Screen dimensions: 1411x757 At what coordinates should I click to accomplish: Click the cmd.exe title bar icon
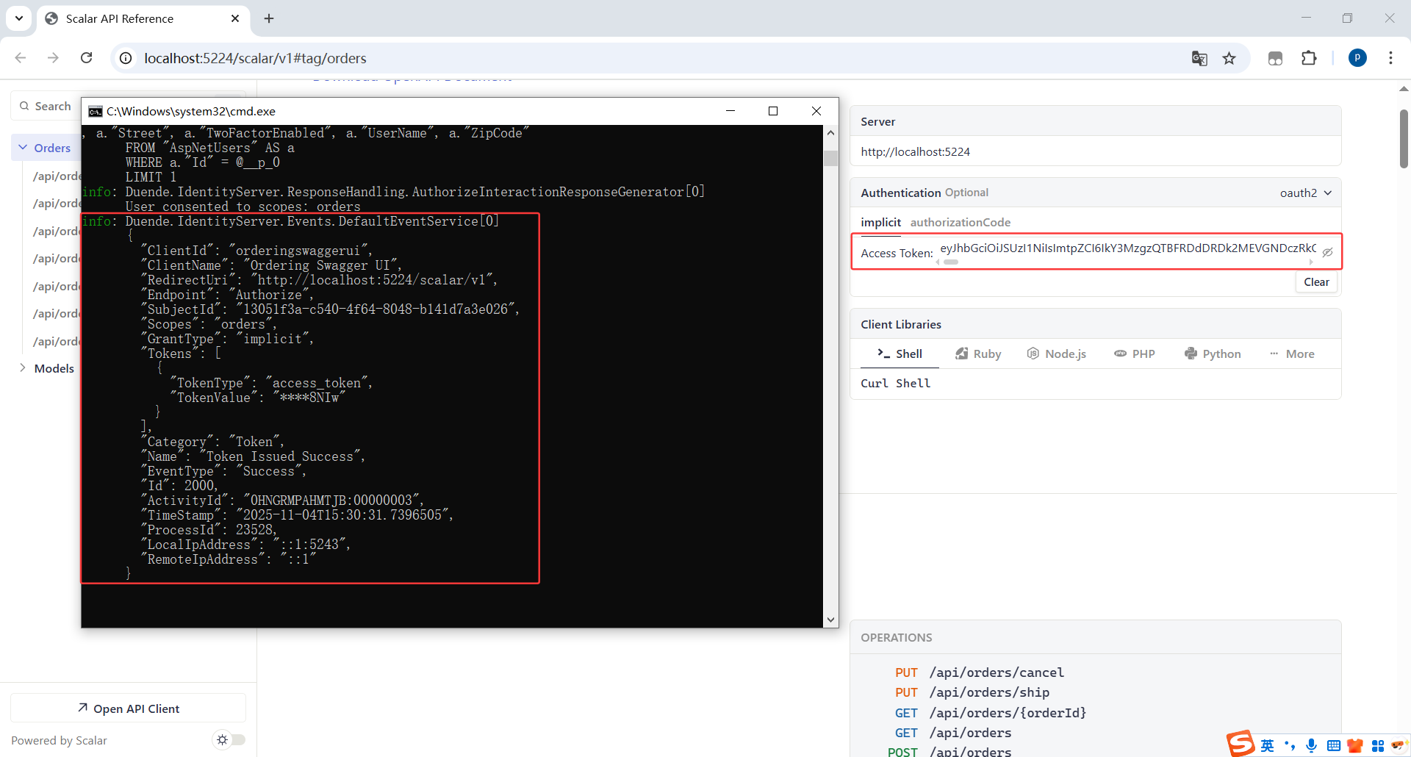tap(96, 111)
